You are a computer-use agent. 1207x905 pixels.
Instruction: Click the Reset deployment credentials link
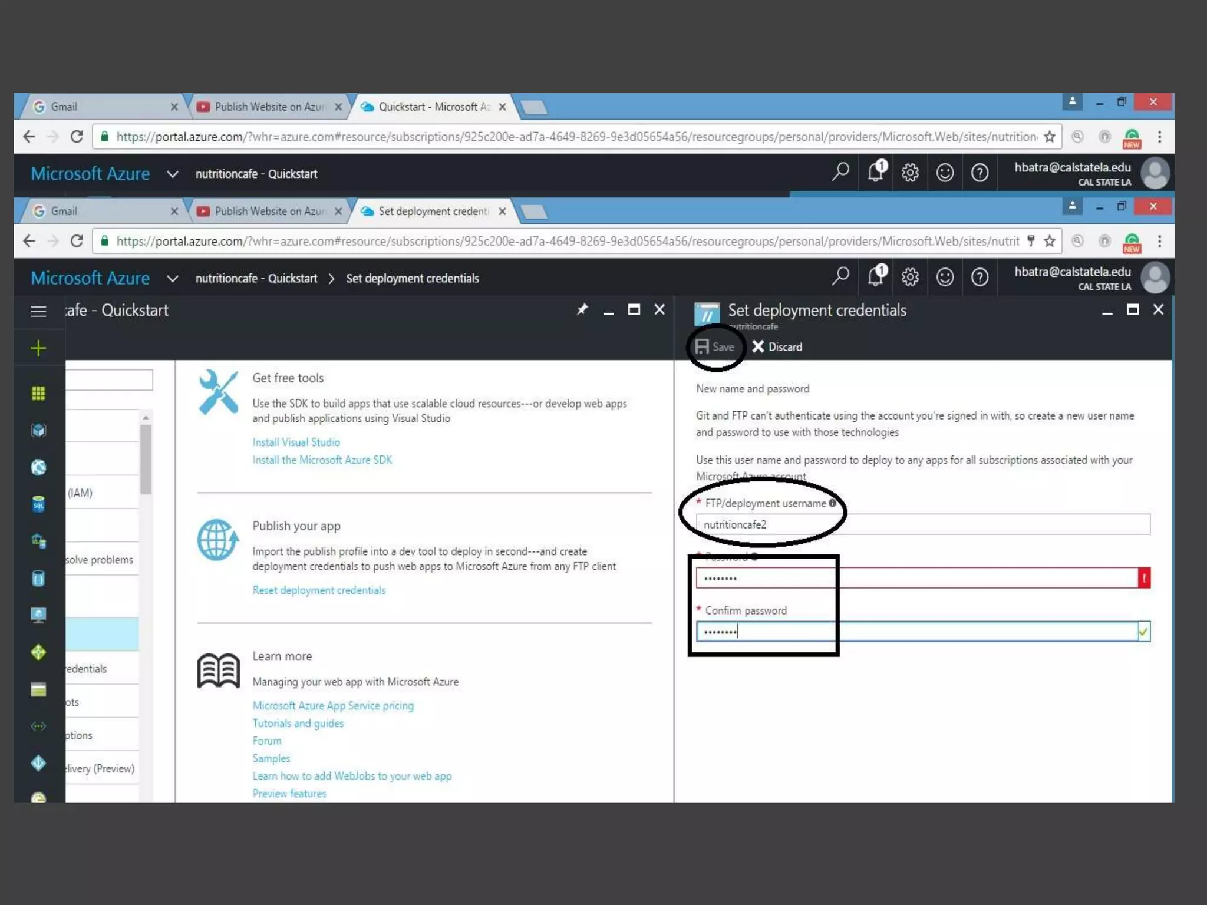coord(319,590)
